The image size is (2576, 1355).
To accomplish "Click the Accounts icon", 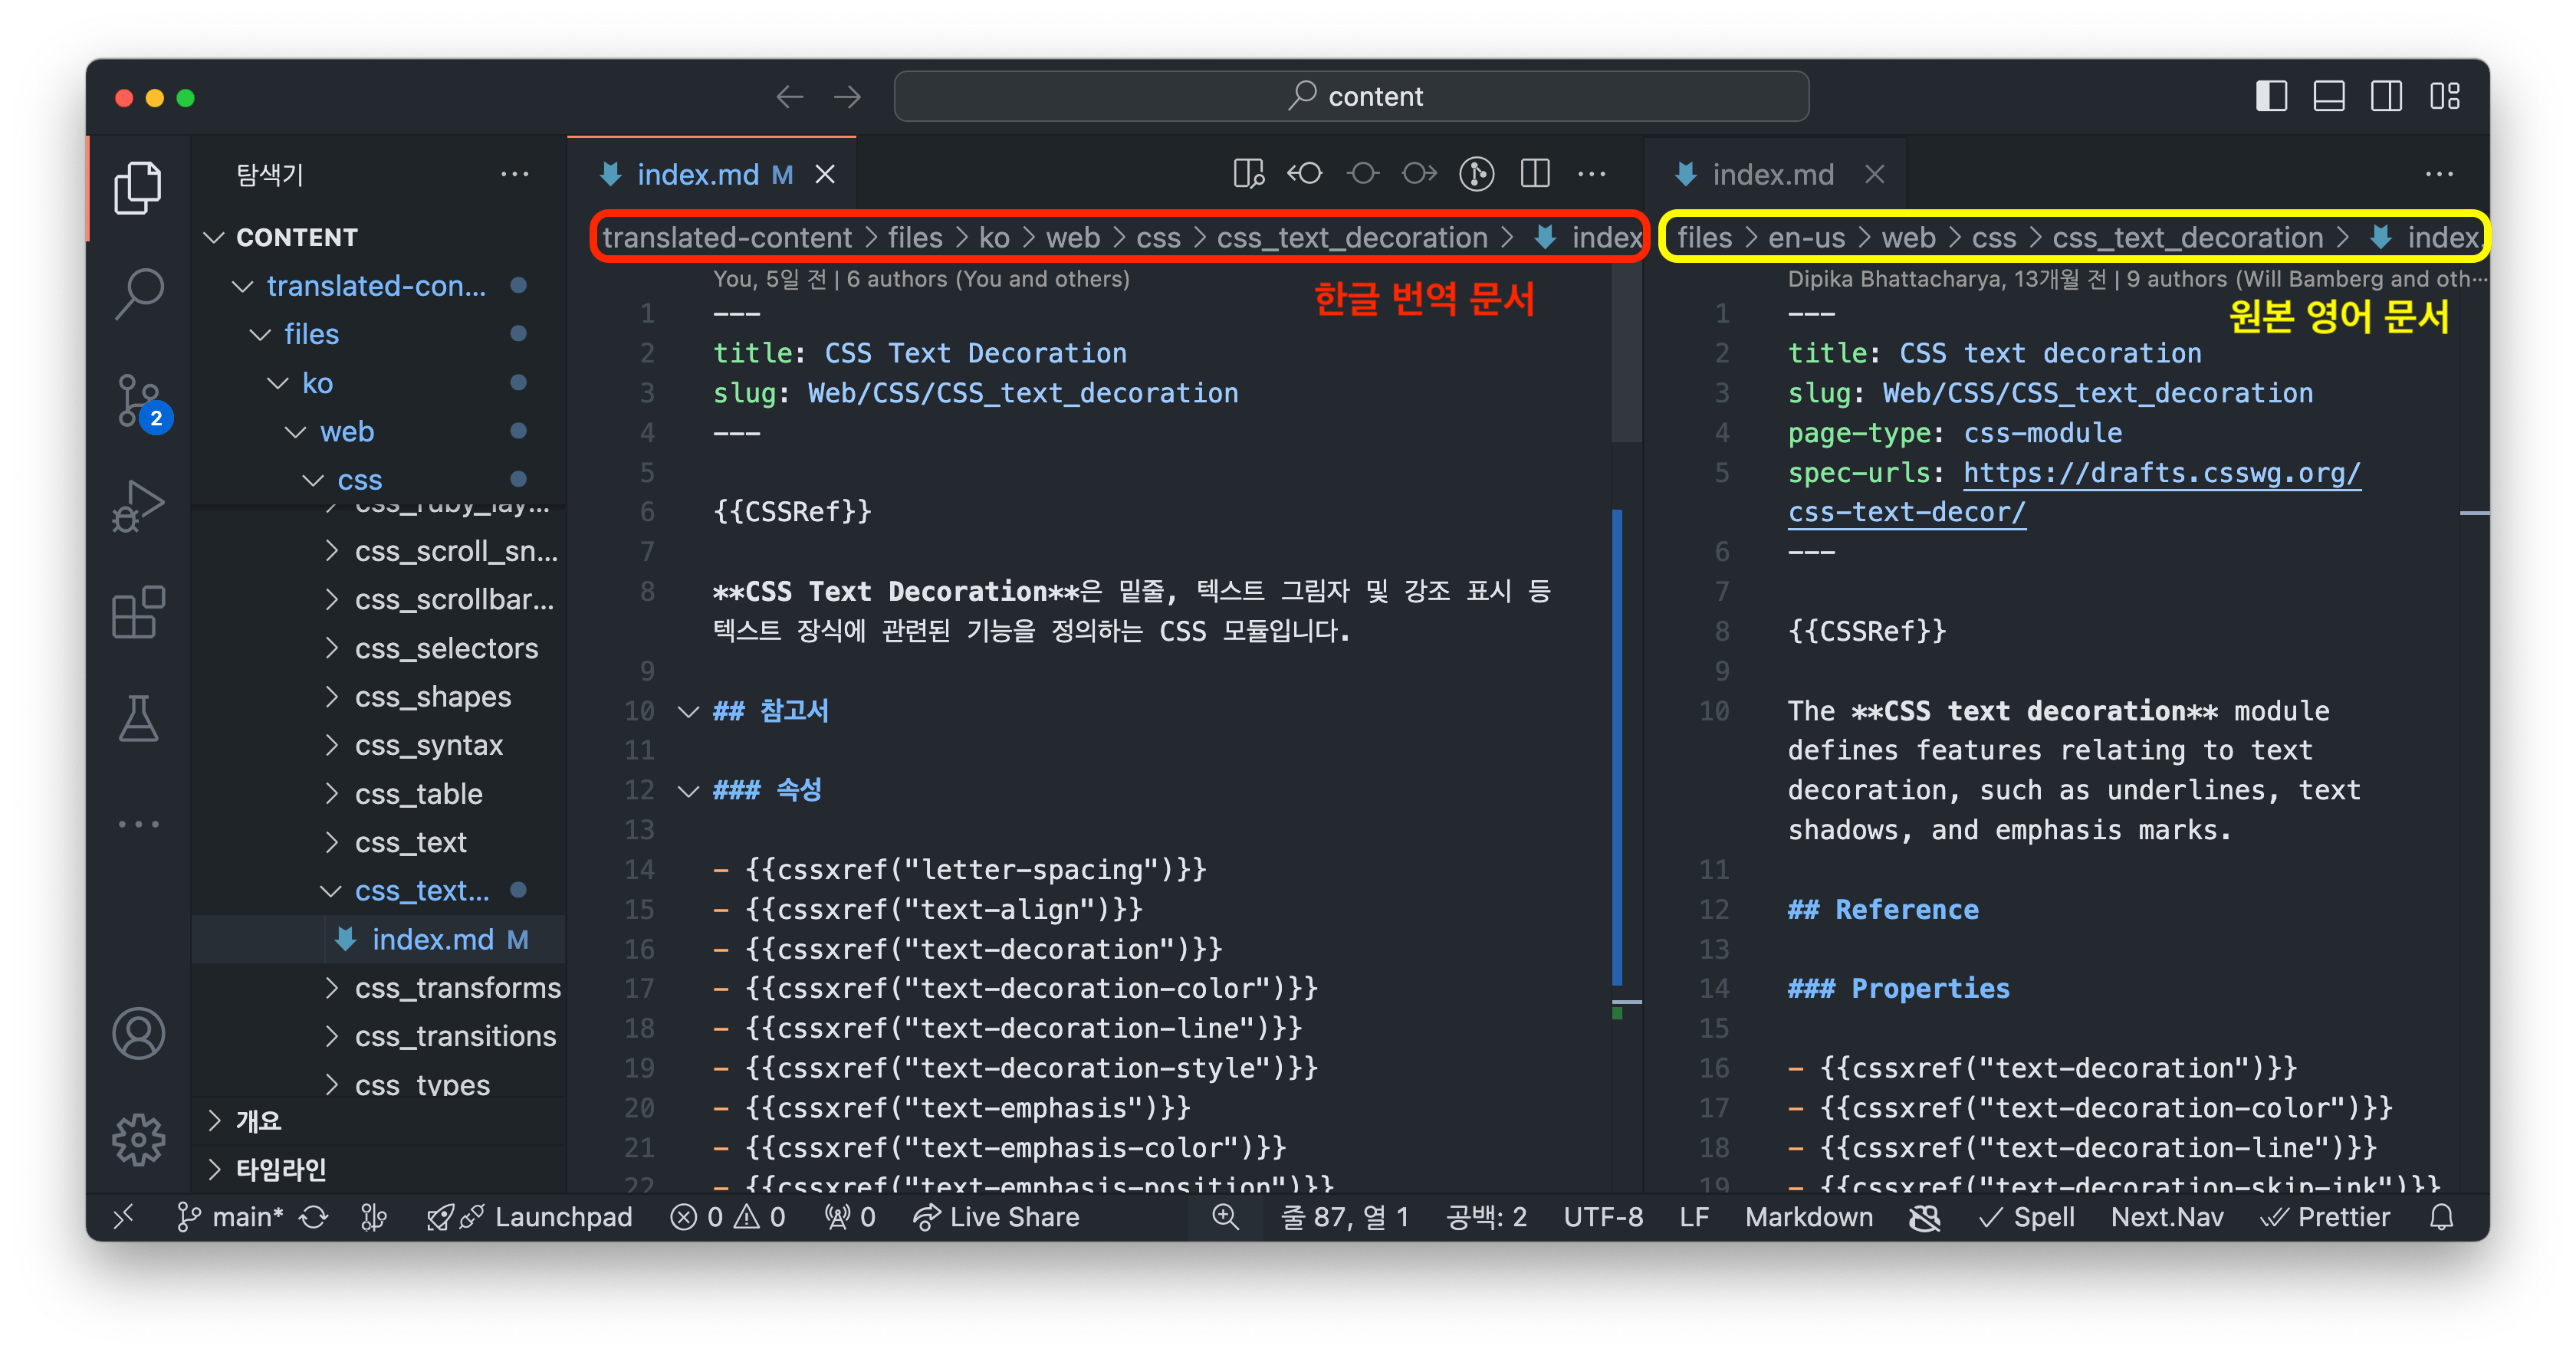I will 138,1033.
